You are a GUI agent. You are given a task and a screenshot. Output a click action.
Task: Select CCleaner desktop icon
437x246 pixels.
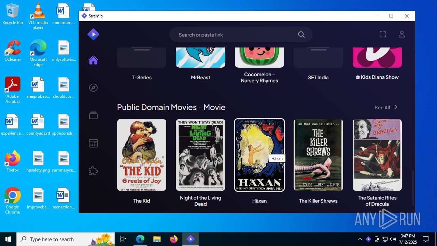click(x=13, y=51)
